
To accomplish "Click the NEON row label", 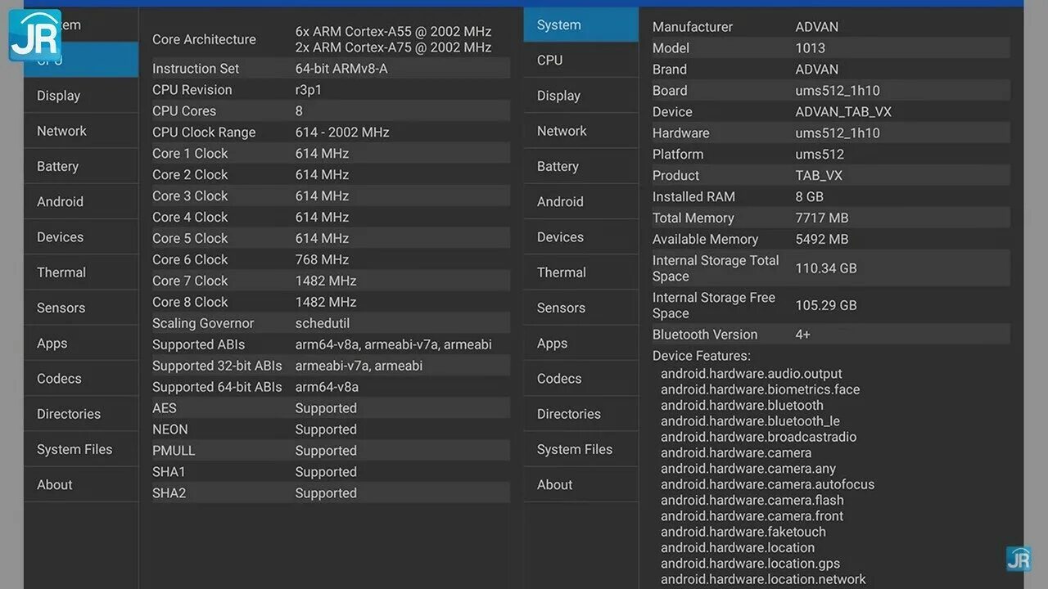I will point(170,429).
